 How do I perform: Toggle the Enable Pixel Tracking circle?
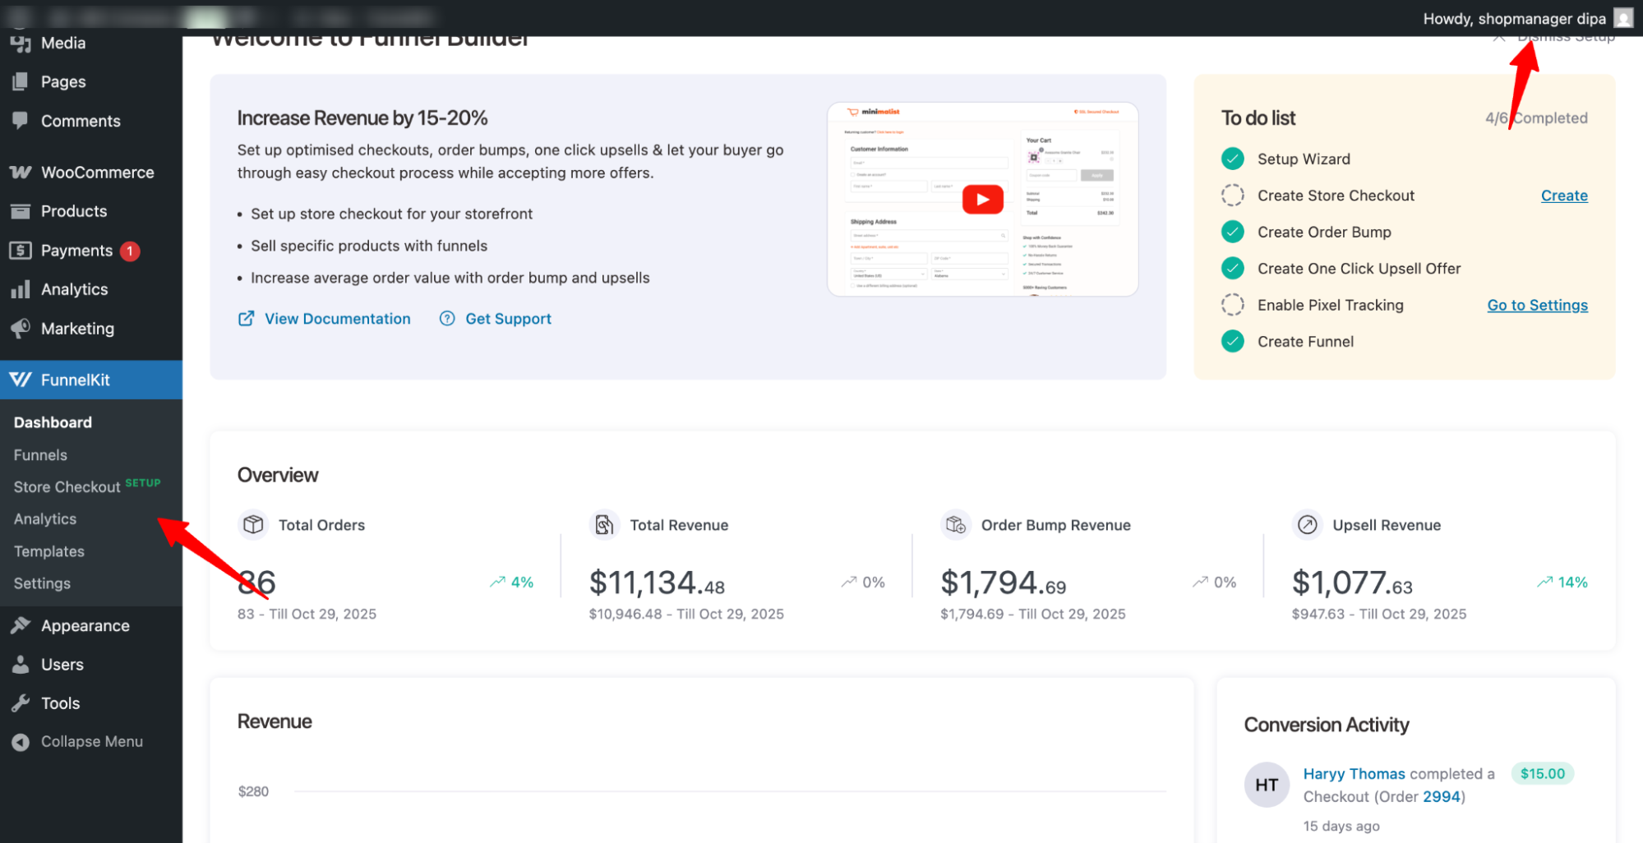pyautogui.click(x=1232, y=305)
